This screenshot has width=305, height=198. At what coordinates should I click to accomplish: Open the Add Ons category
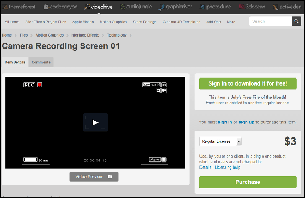coord(213,22)
